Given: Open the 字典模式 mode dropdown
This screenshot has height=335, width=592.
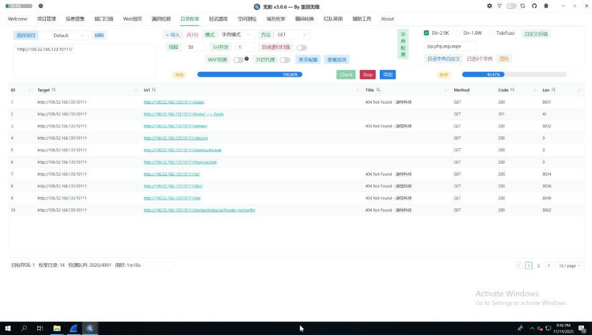Looking at the screenshot, I should tap(236, 35).
